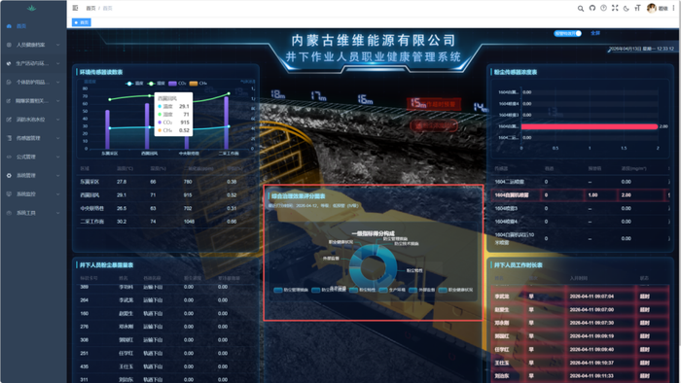
Task: Click the 中央联络巷 row in the sensor table
Action: click(165, 208)
